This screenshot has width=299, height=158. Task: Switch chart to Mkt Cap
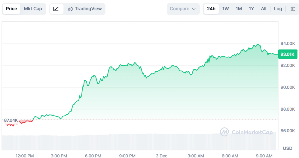click(x=33, y=9)
